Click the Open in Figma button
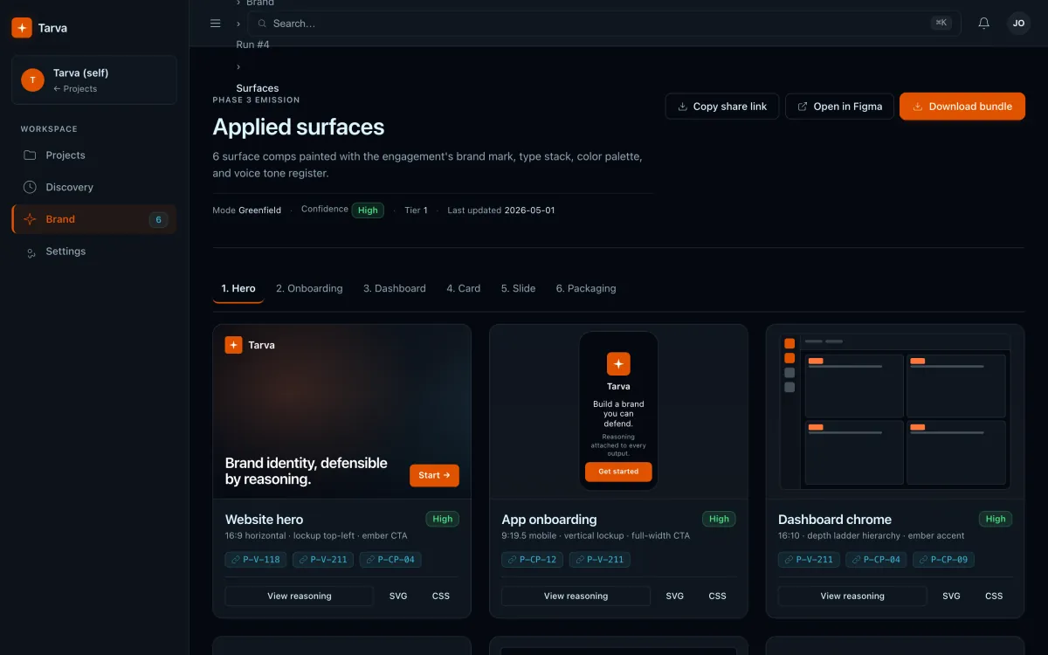Image resolution: width=1048 pixels, height=655 pixels. point(839,107)
